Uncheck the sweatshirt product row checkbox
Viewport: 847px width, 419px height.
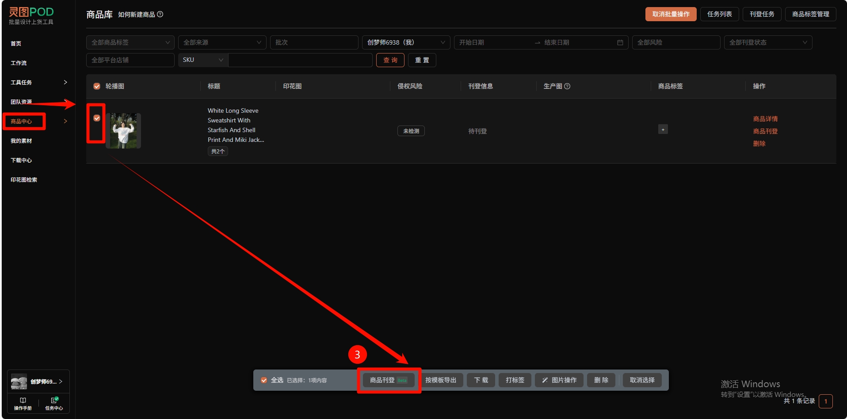97,118
